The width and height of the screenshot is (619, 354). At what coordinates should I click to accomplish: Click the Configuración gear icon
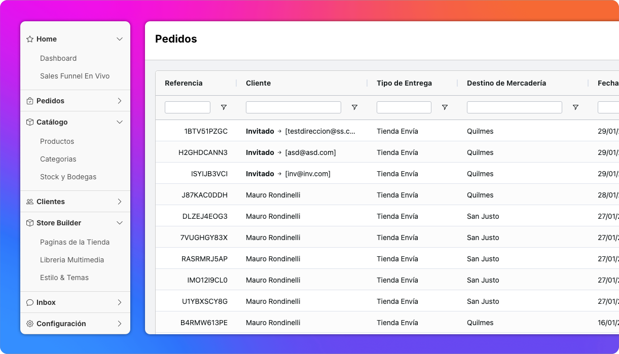click(x=30, y=324)
